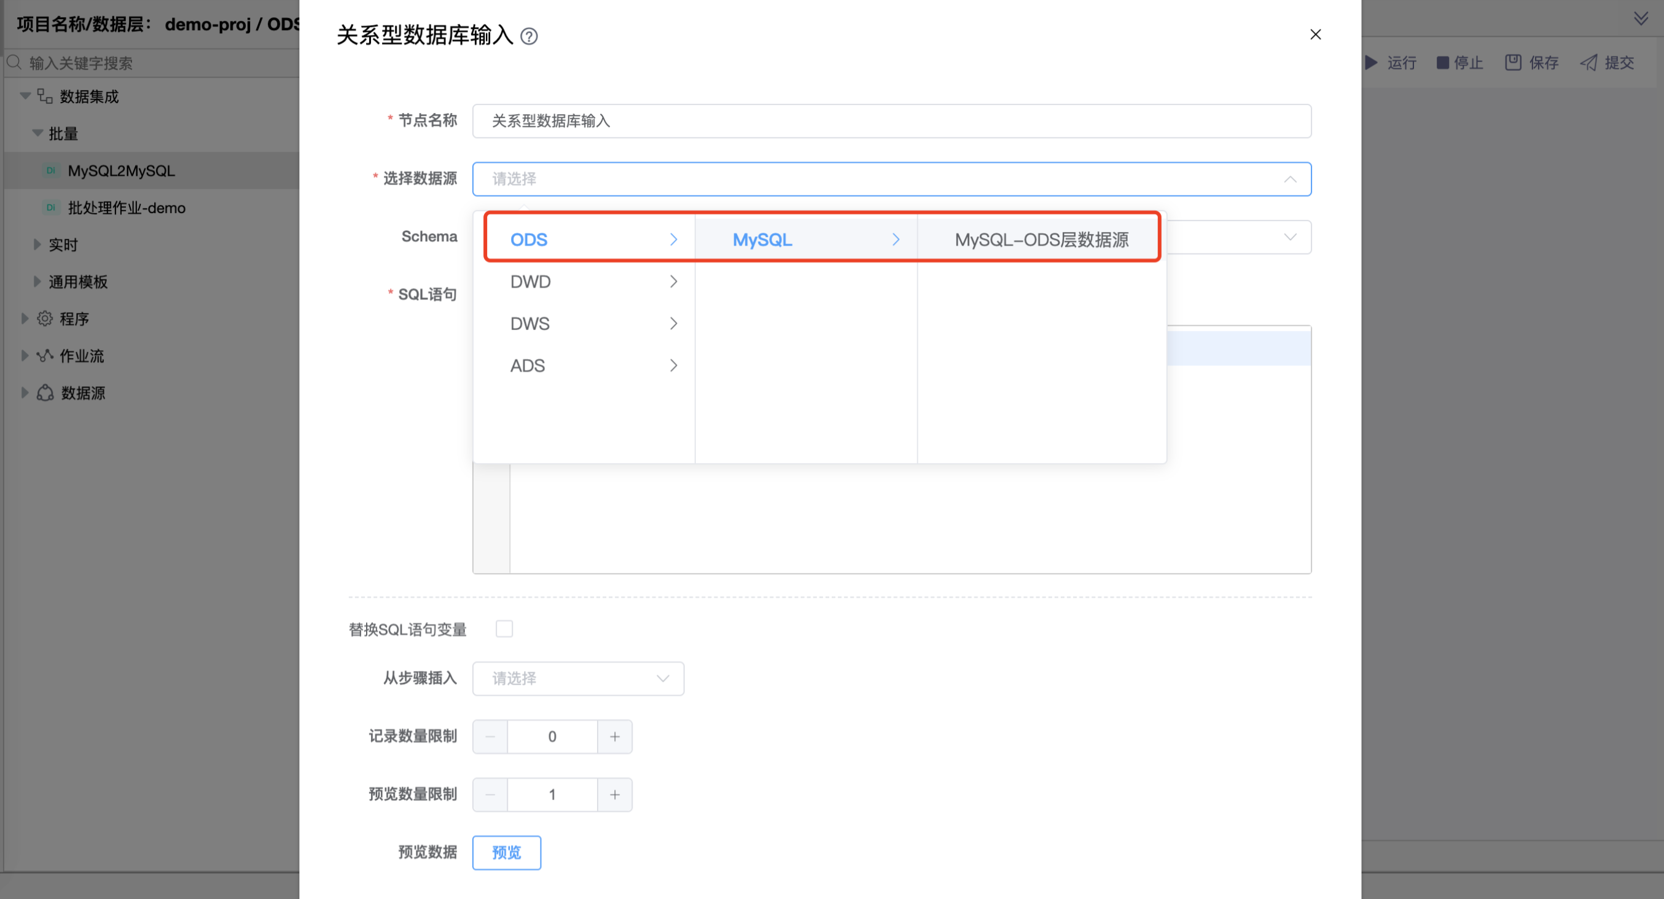Increase 记录数量限制 with the plus stepper
Screen dimensions: 1664x899
coord(614,736)
